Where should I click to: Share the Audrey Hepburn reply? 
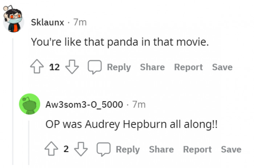pyautogui.click(x=161, y=150)
